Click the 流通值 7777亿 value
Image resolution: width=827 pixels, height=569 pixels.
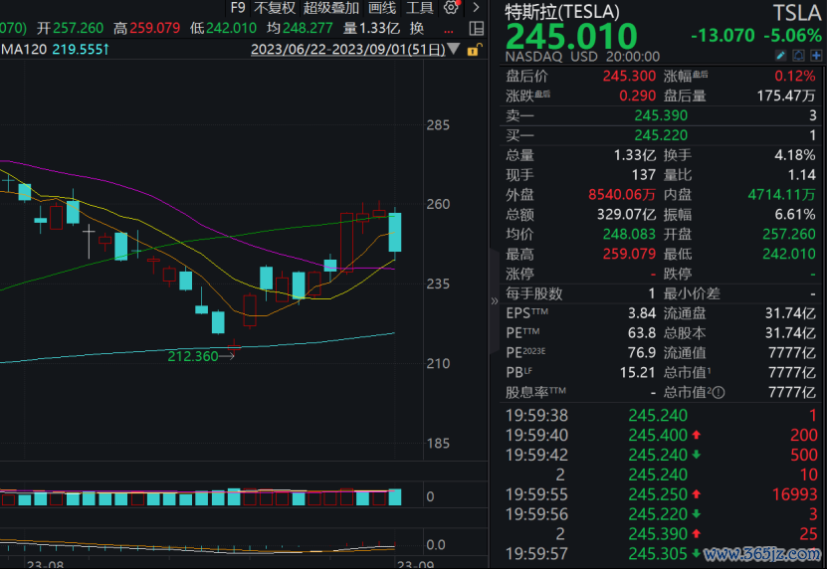(792, 353)
